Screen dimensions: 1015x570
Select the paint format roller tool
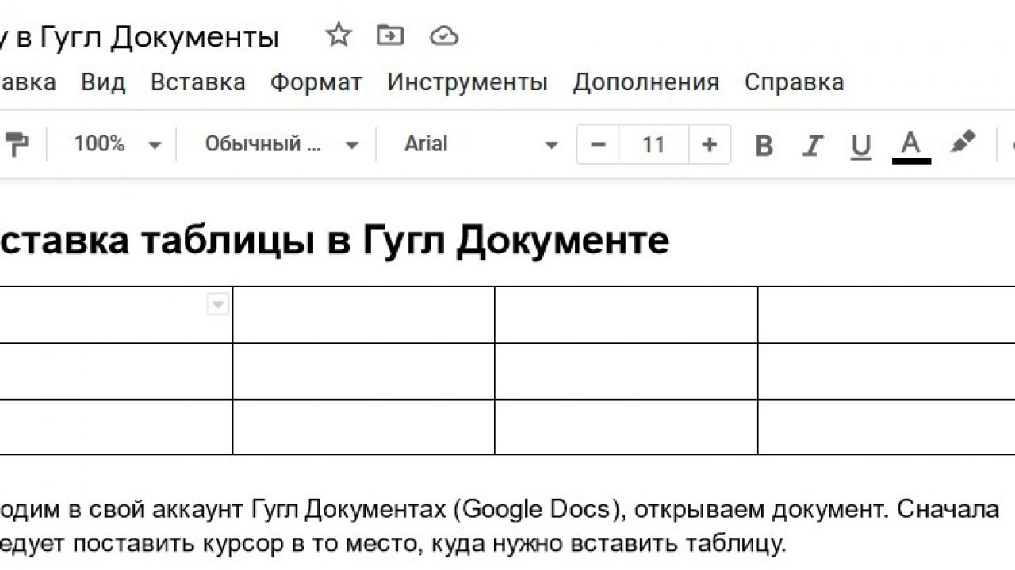tap(17, 144)
